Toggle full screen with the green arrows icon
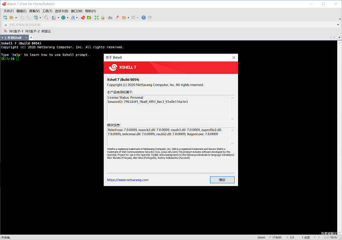The height and width of the screenshot is (240, 342). pyautogui.click(x=96, y=18)
